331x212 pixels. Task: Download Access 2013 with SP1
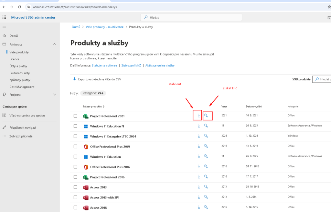point(199,197)
